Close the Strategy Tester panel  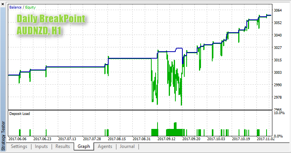tap(3, 4)
